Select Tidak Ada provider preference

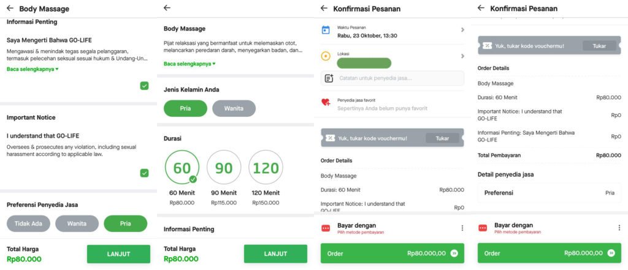29,223
